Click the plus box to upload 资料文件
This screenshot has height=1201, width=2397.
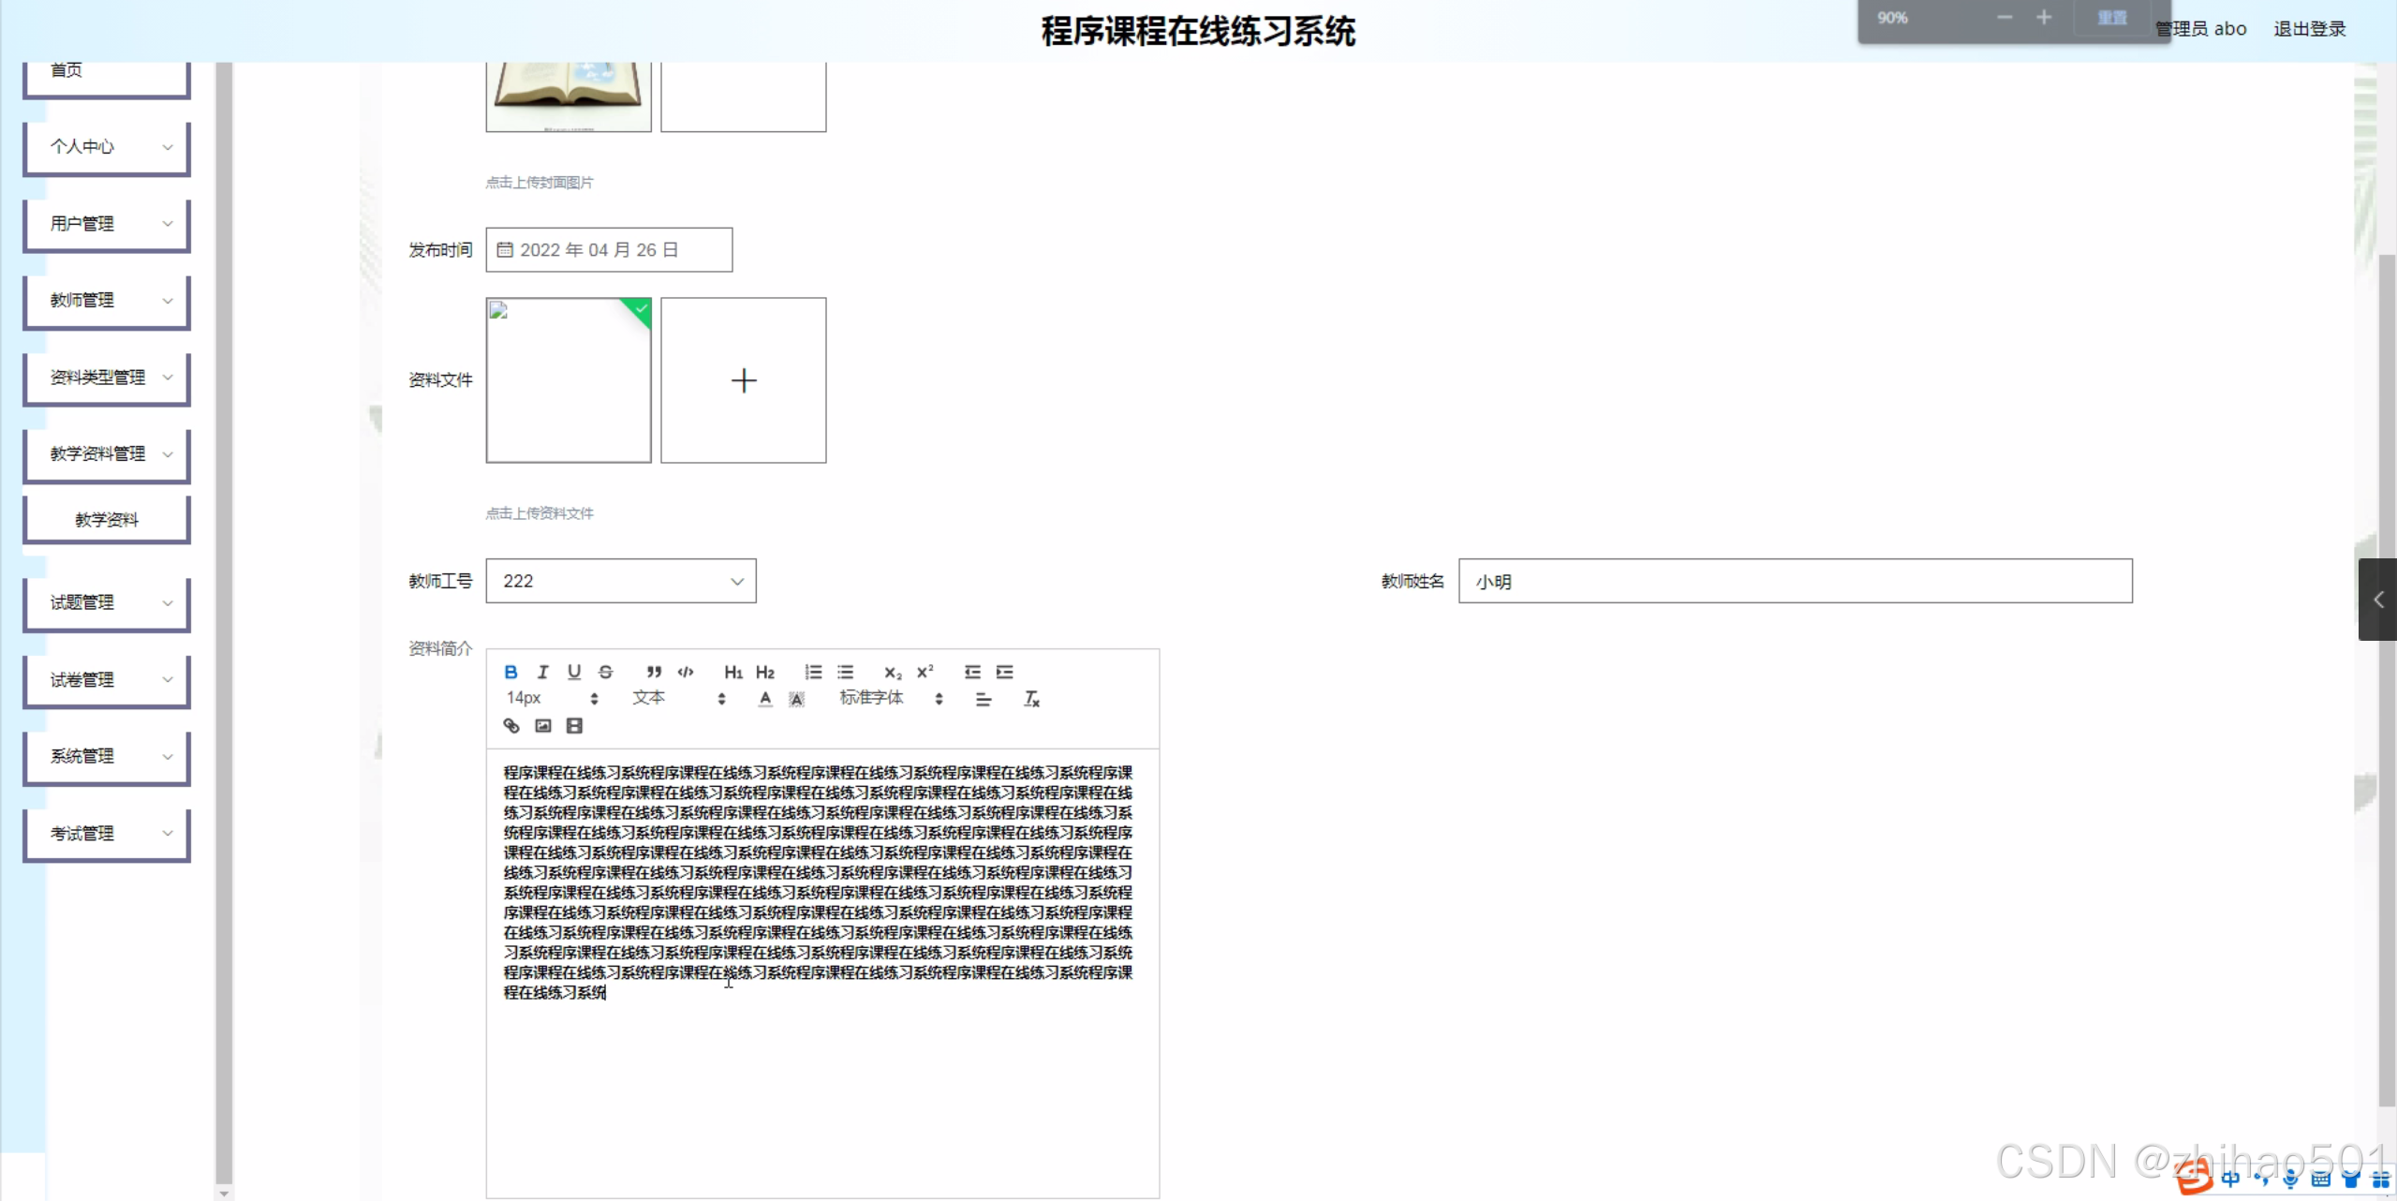pos(743,380)
